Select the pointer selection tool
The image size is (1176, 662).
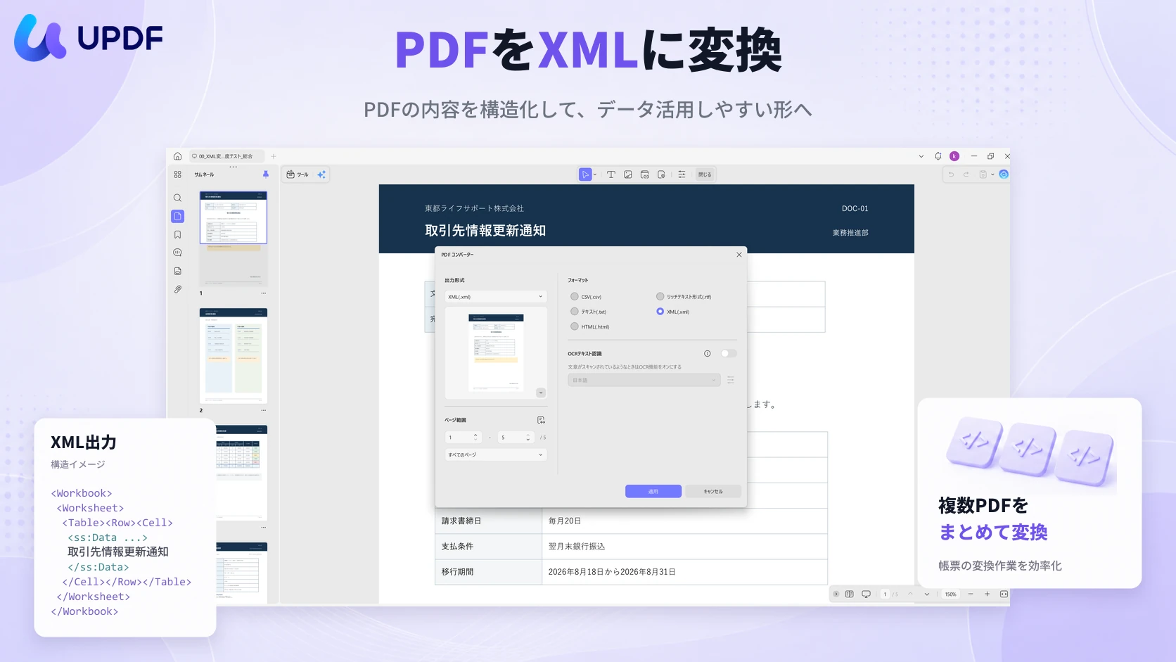[585, 174]
